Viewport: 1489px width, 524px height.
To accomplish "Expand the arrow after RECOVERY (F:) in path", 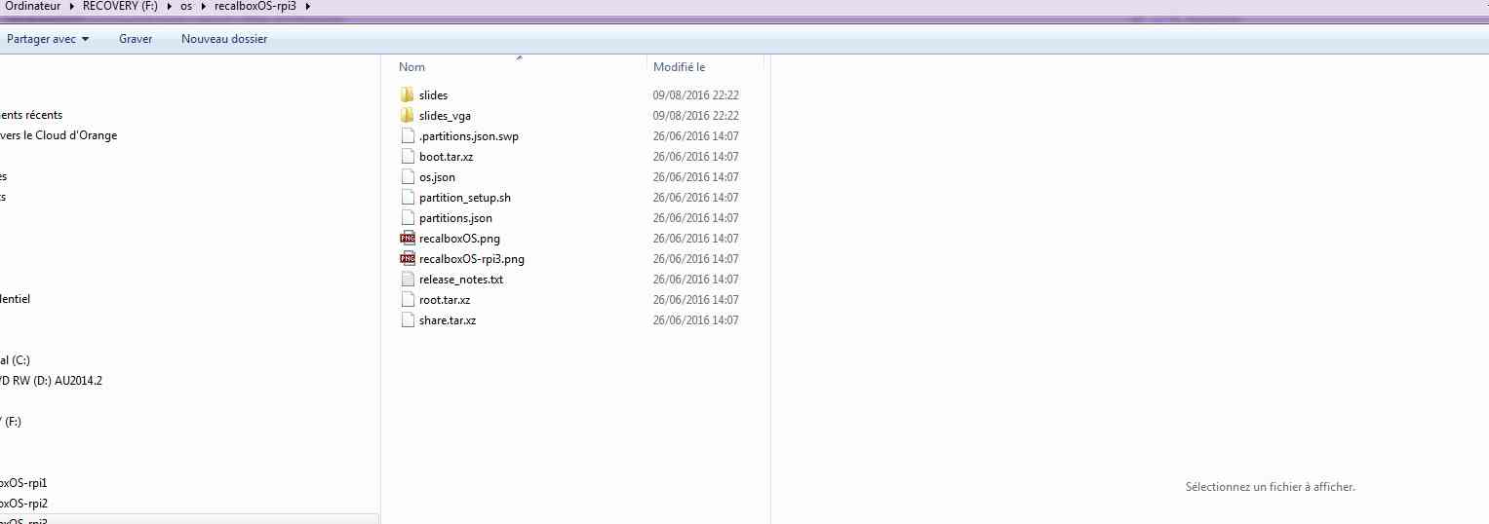I will (168, 8).
